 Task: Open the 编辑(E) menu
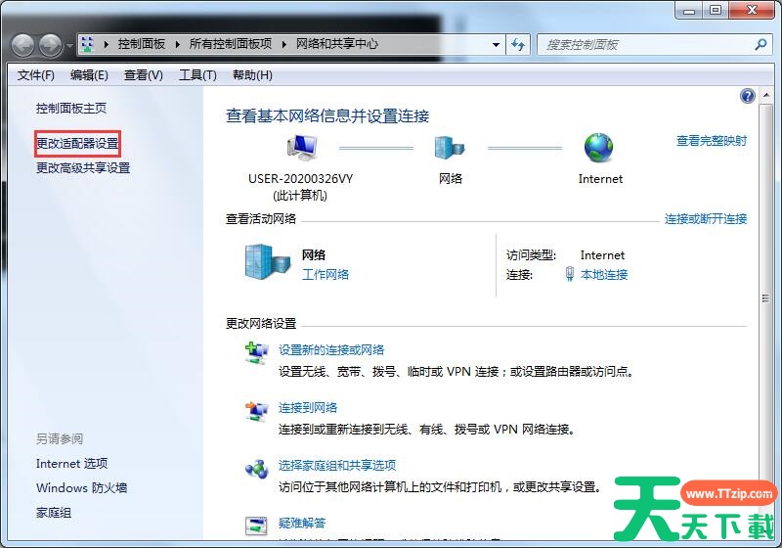click(89, 75)
